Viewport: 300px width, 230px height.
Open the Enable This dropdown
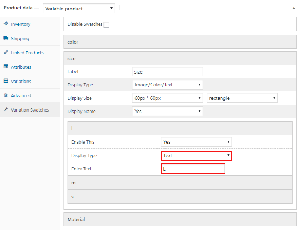pos(197,142)
